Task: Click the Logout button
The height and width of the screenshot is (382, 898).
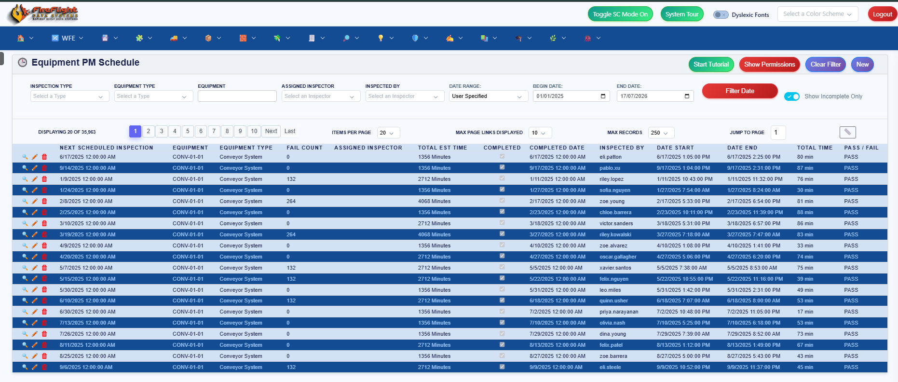Action: click(883, 14)
